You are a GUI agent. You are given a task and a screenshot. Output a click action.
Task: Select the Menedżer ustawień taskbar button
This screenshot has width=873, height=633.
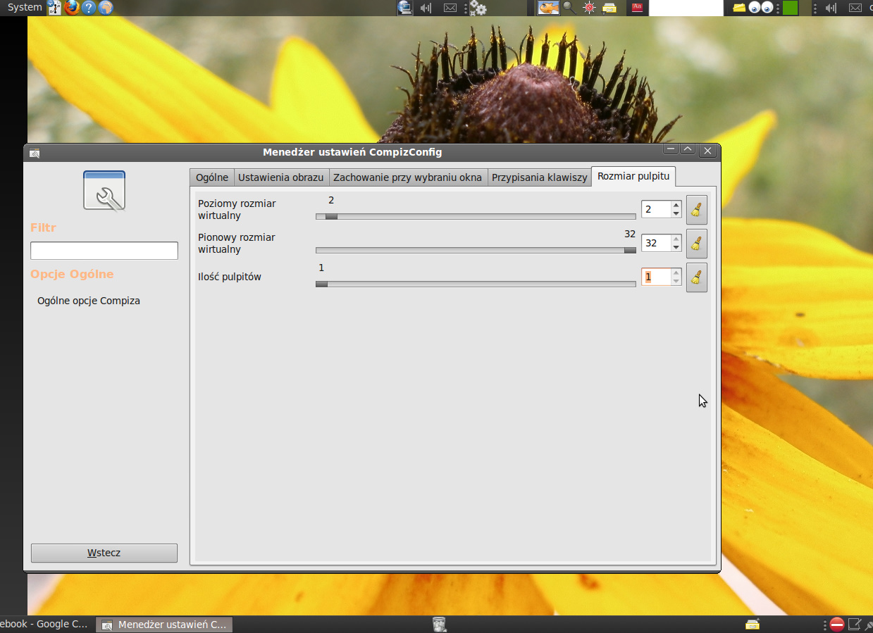pyautogui.click(x=164, y=625)
